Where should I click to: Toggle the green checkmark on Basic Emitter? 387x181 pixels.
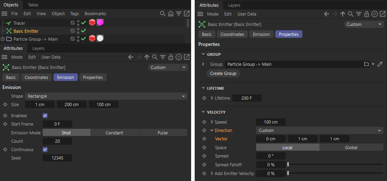(x=83, y=31)
